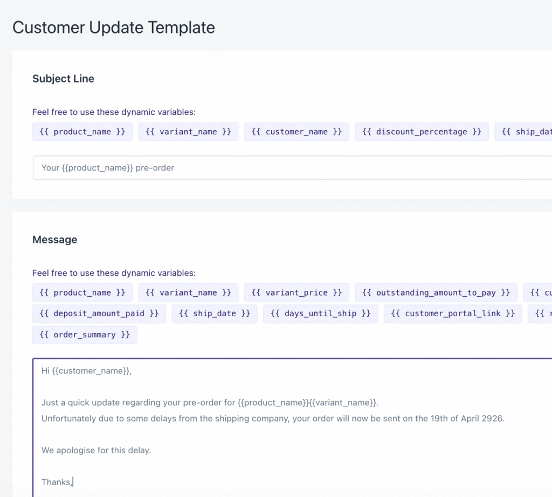
Task: Insert product_name variable chip under Subject Line
Action: [82, 132]
